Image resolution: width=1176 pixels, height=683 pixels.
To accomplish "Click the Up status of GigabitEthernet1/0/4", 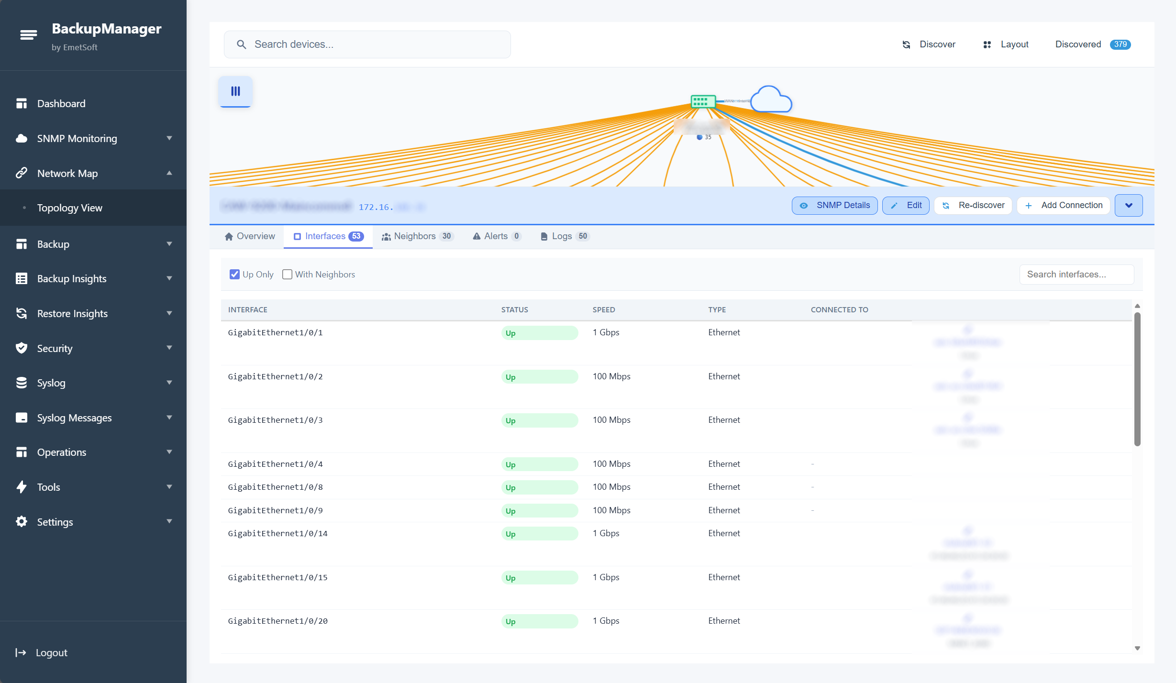I will click(539, 464).
